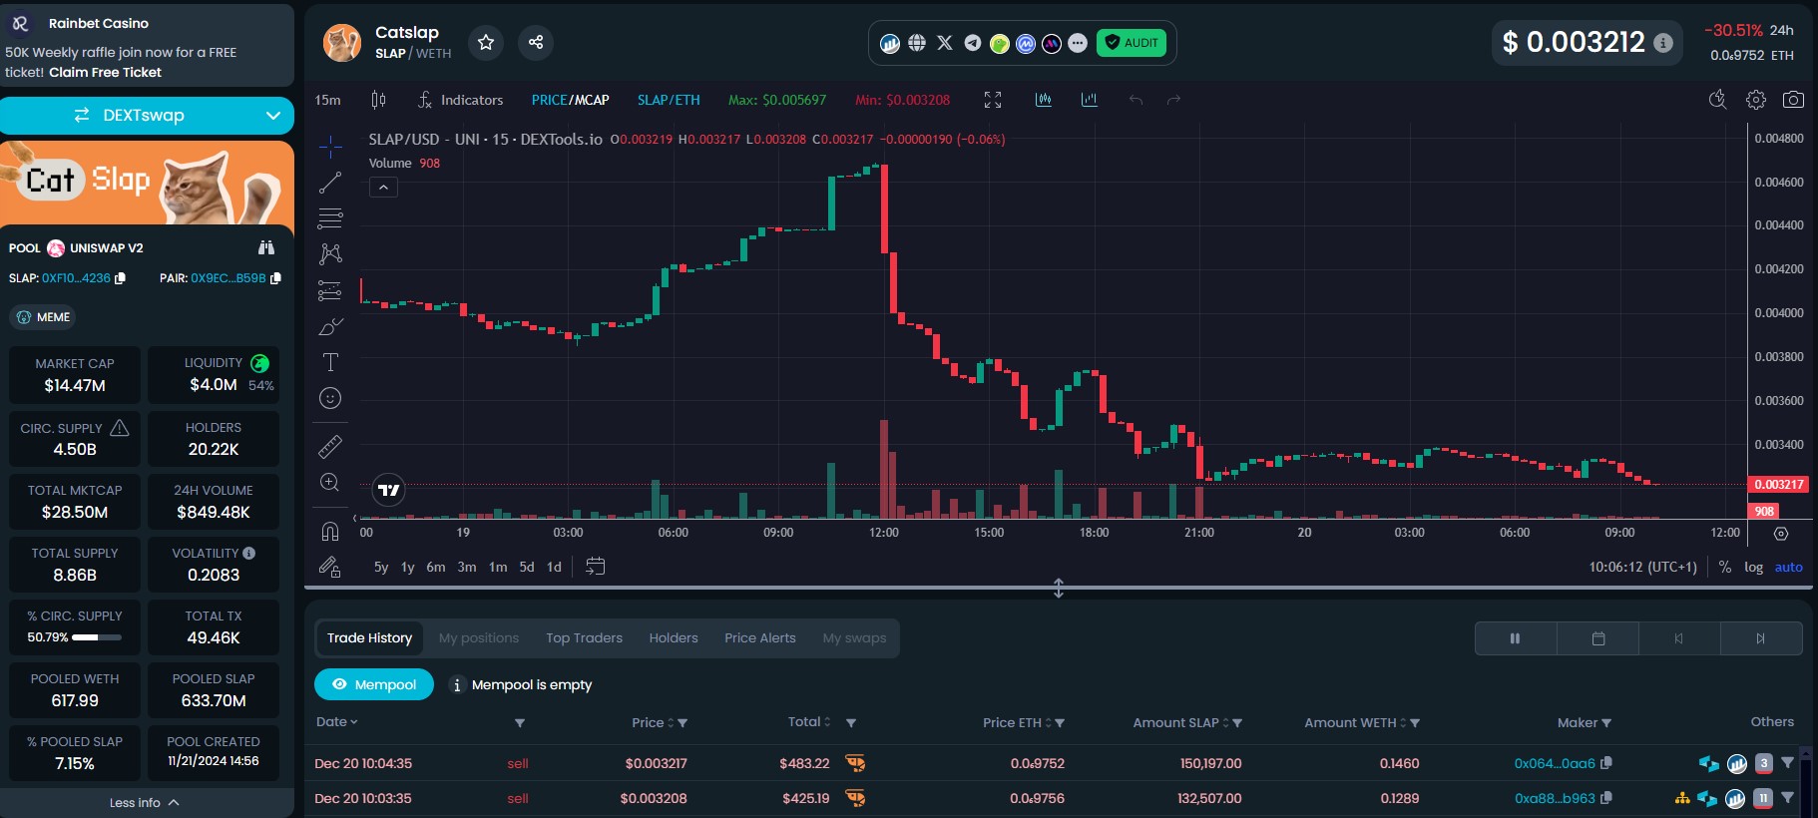Open the Telegram social icon
Screen dimensions: 1818x818
[972, 43]
